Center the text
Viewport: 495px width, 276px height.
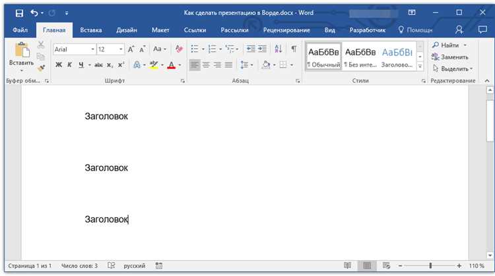[x=206, y=65]
